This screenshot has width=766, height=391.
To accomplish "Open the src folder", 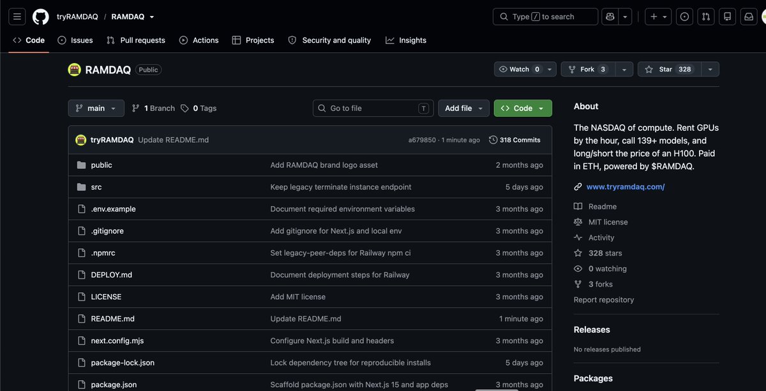I will (x=96, y=187).
